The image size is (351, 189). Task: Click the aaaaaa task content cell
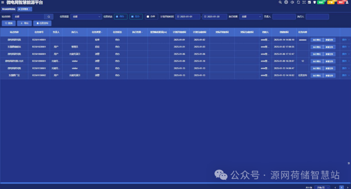pos(303,40)
